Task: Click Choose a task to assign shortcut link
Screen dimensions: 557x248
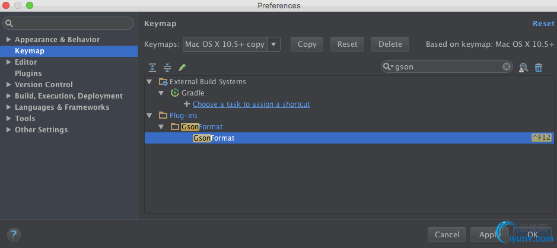Action: coord(251,104)
